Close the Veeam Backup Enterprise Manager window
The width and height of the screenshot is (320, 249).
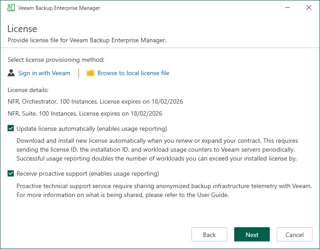pyautogui.click(x=308, y=8)
